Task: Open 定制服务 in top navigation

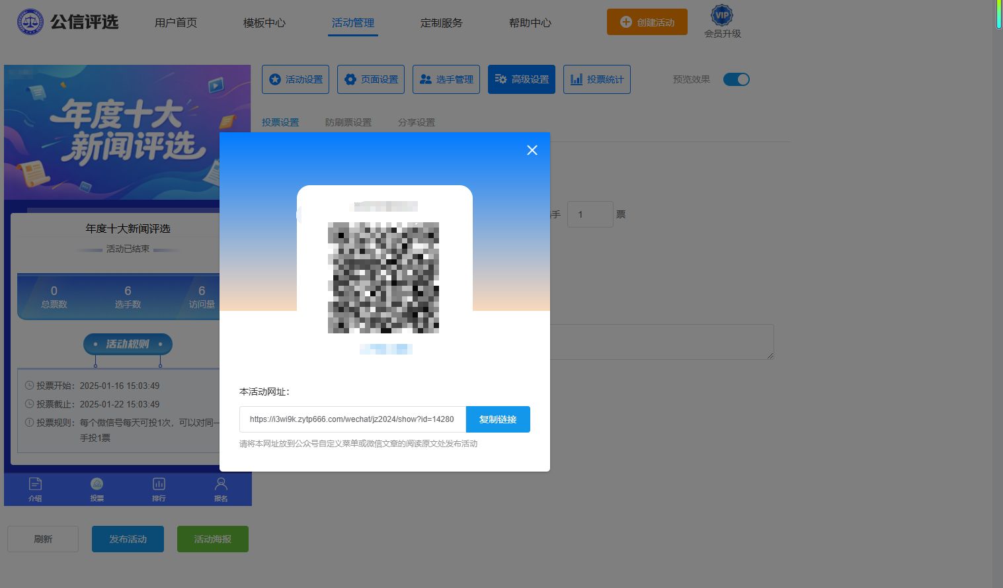Action: click(x=442, y=22)
